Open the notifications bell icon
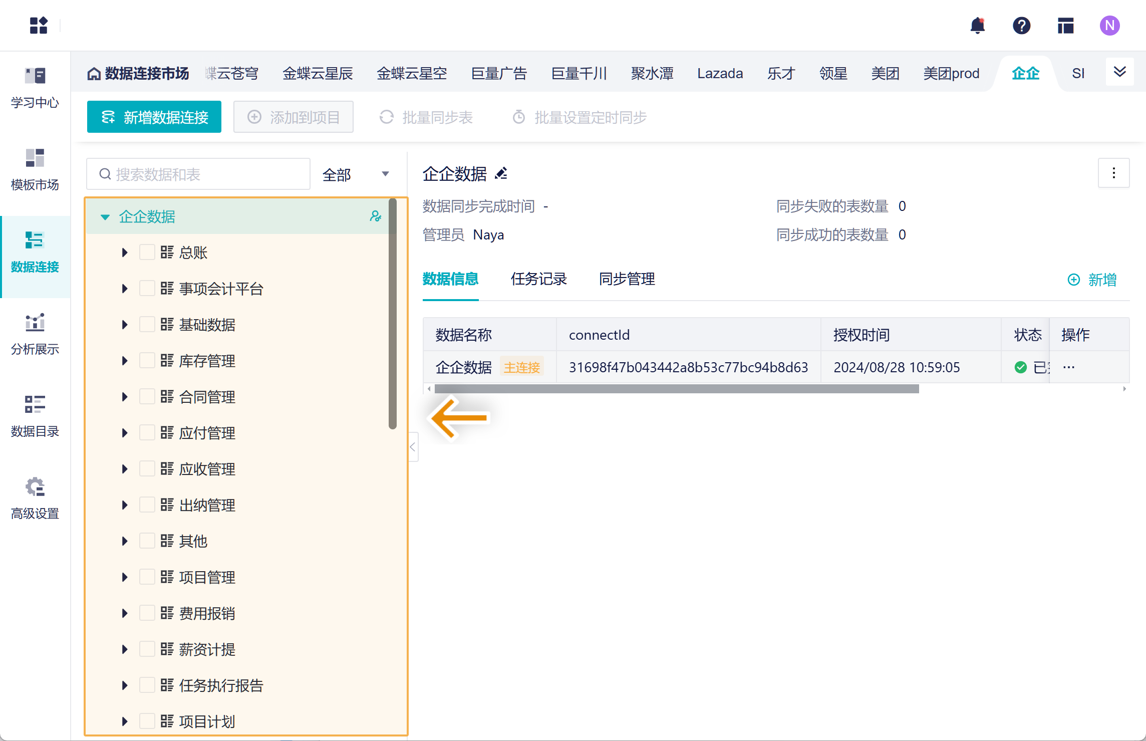This screenshot has width=1146, height=741. pyautogui.click(x=977, y=25)
